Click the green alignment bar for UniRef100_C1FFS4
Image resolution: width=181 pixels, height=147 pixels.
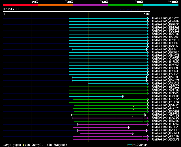pos(108,102)
